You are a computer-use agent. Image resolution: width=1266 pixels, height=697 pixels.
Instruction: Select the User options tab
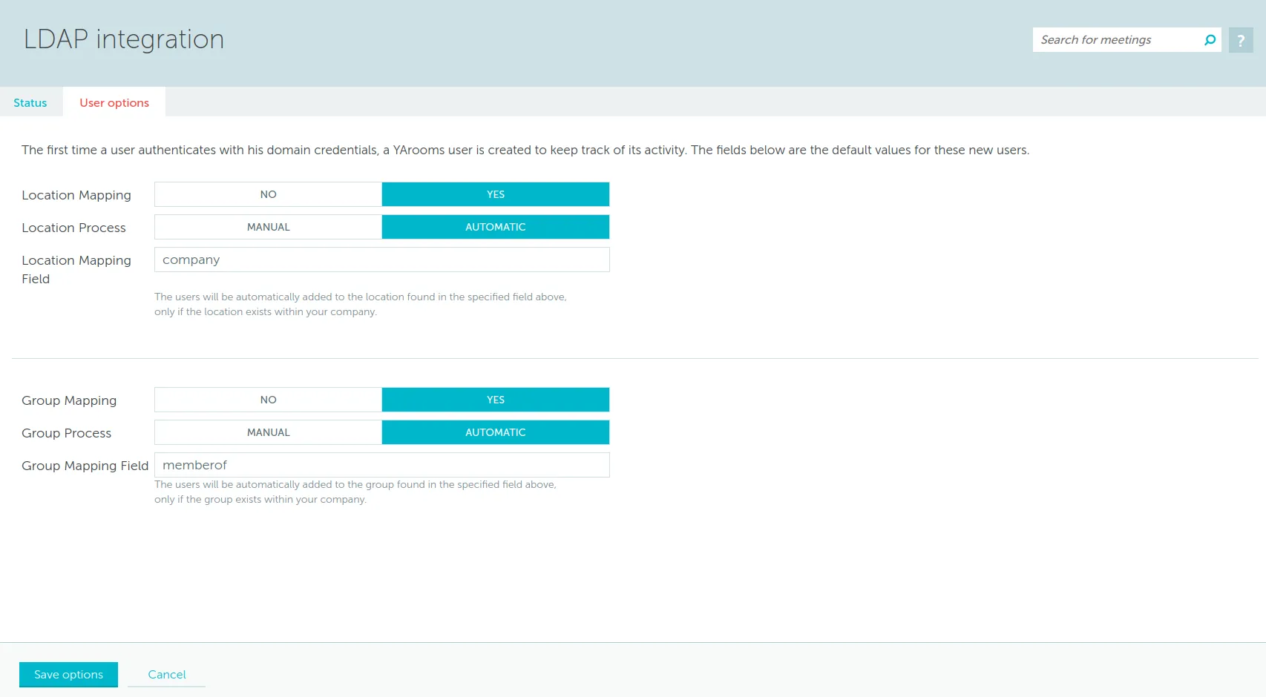pyautogui.click(x=114, y=102)
